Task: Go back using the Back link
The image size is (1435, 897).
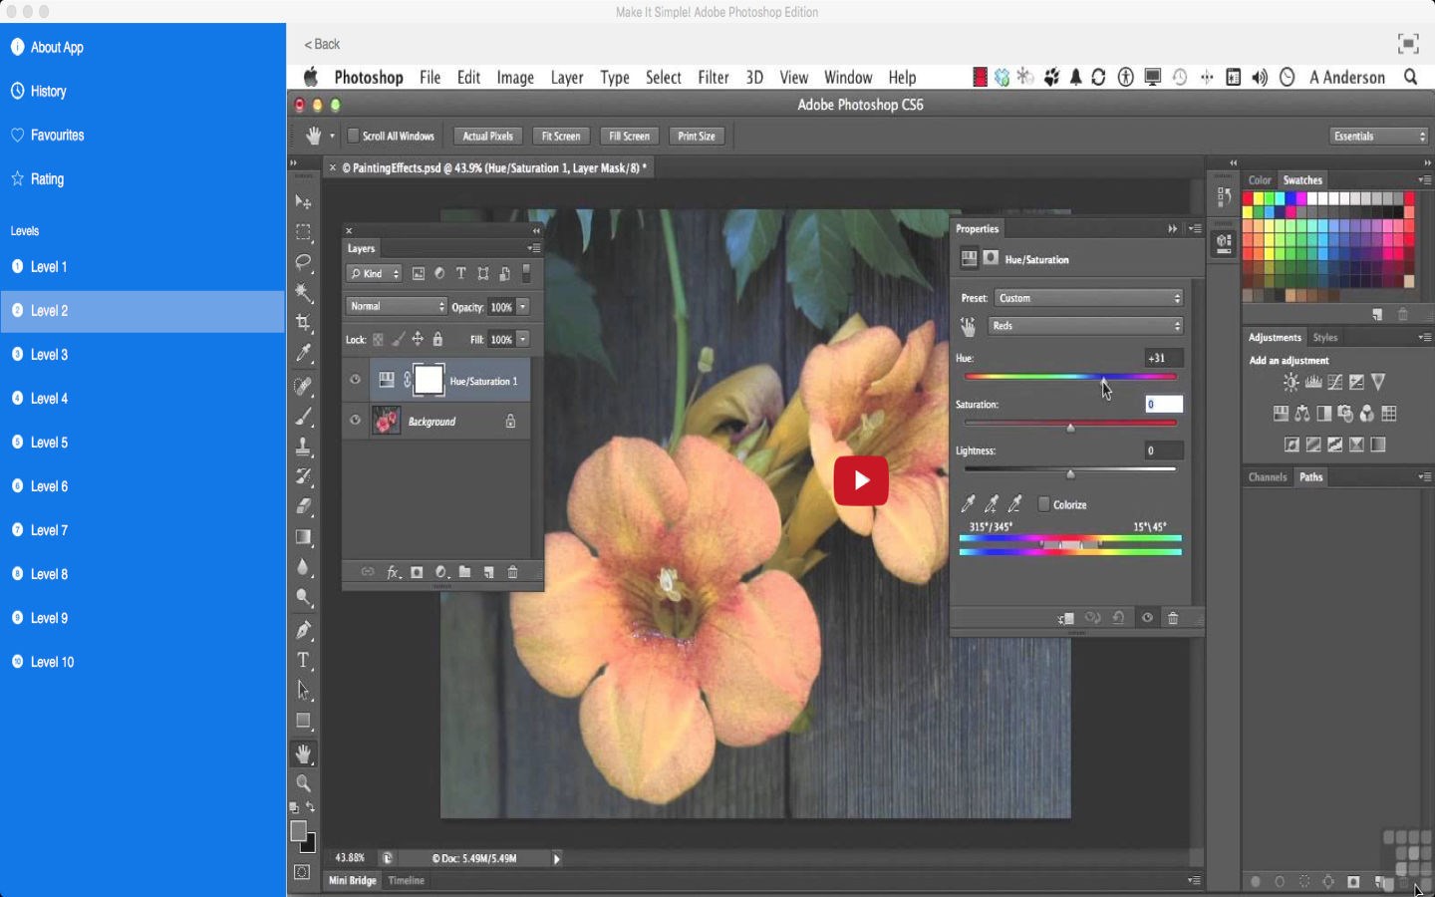Action: (x=322, y=44)
